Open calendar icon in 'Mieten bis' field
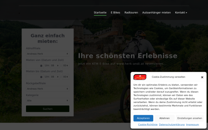Image resolution: width=208 pixels, height=130 pixels. coord(41,77)
